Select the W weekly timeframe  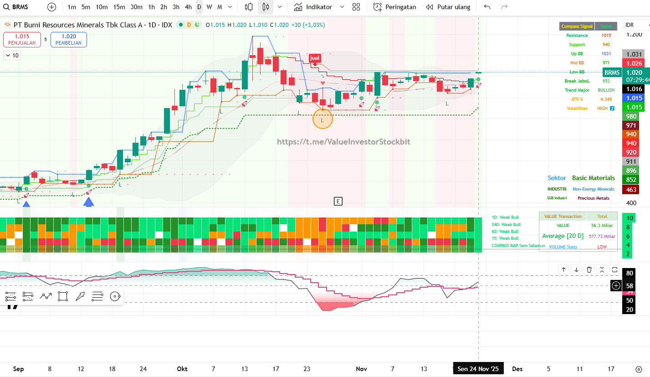[x=209, y=7]
